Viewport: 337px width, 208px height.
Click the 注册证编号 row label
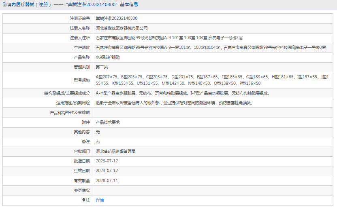tap(80, 19)
